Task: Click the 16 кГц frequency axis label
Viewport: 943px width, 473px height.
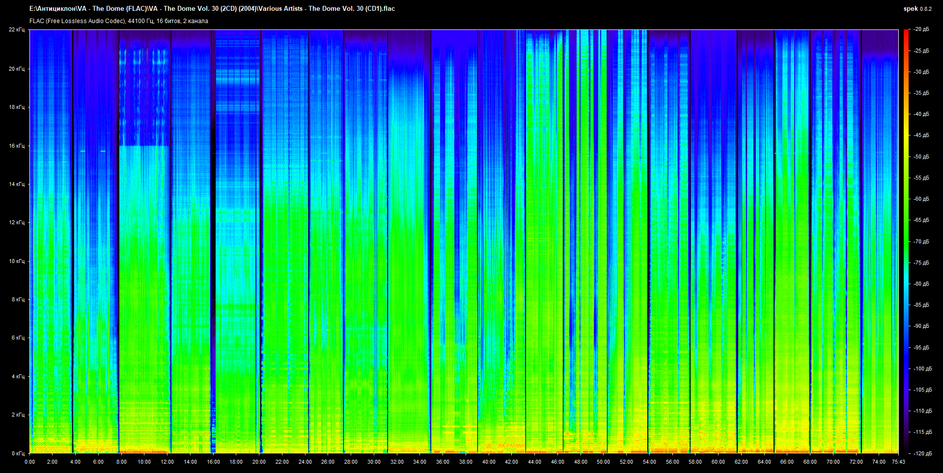Action: tap(16, 146)
